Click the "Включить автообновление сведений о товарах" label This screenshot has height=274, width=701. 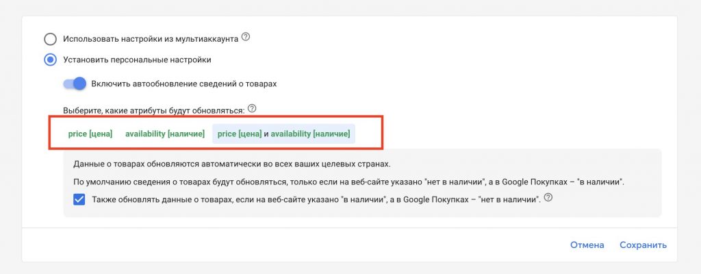tap(183, 84)
